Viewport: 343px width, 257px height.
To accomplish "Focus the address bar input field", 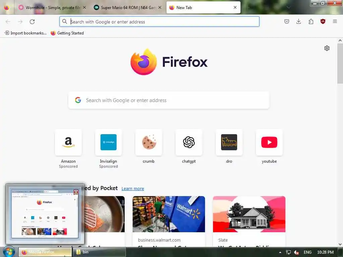I will [x=159, y=21].
